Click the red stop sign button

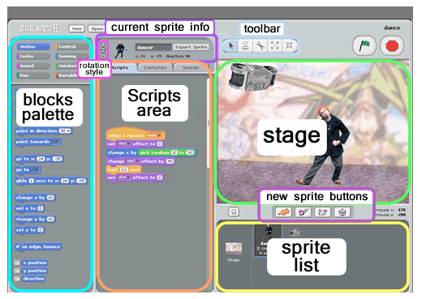392,46
